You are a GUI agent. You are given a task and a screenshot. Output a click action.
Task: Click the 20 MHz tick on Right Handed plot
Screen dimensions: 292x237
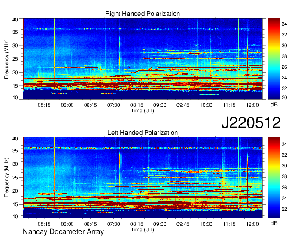point(15,73)
